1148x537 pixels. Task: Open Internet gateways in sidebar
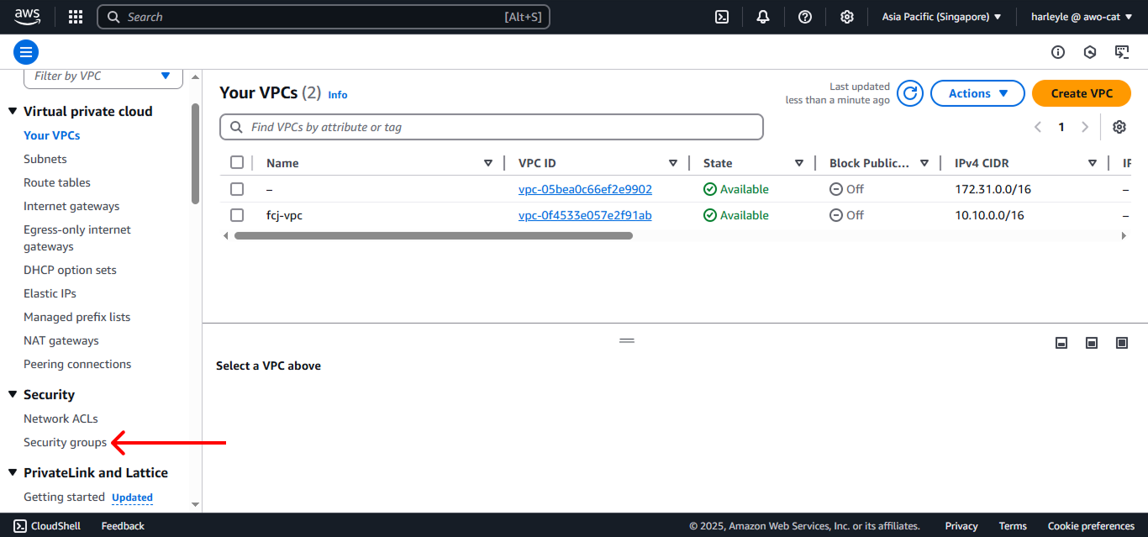(71, 206)
